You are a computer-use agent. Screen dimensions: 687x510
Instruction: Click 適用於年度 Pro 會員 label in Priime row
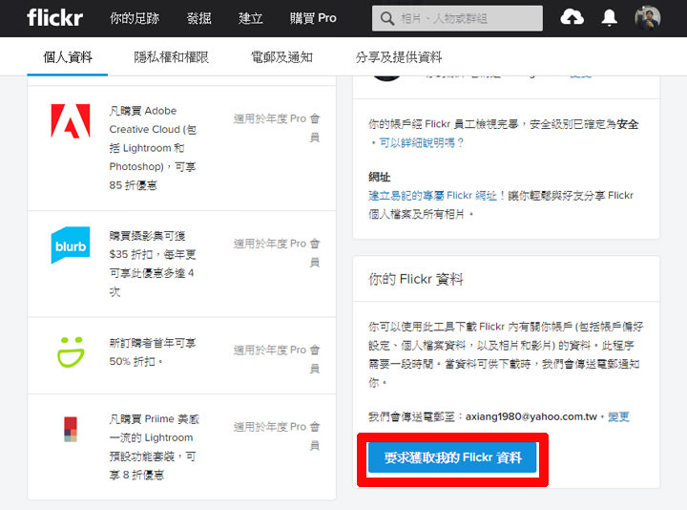point(277,436)
